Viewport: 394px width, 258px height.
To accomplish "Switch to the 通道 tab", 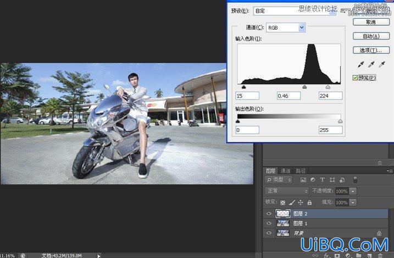I will [285, 171].
